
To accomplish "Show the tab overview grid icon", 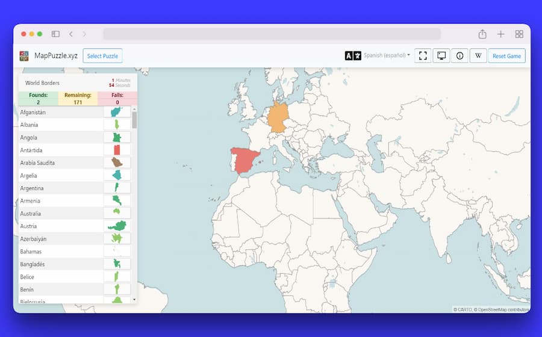I will pos(519,34).
